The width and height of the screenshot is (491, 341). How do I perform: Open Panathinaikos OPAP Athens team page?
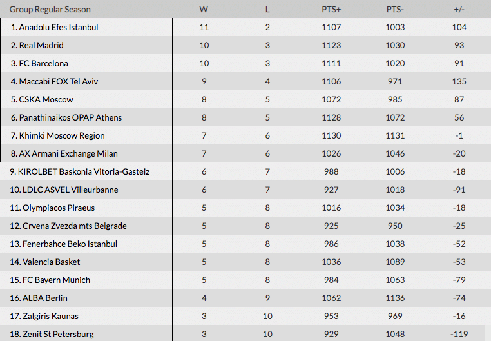coord(70,118)
